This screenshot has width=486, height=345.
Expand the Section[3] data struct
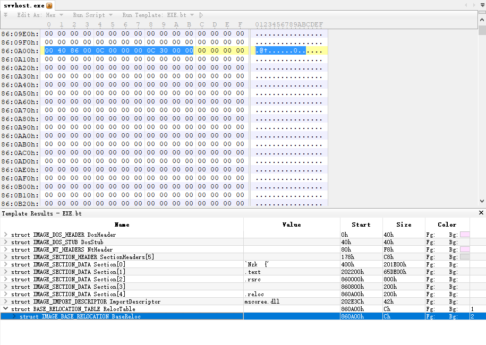click(x=6, y=287)
